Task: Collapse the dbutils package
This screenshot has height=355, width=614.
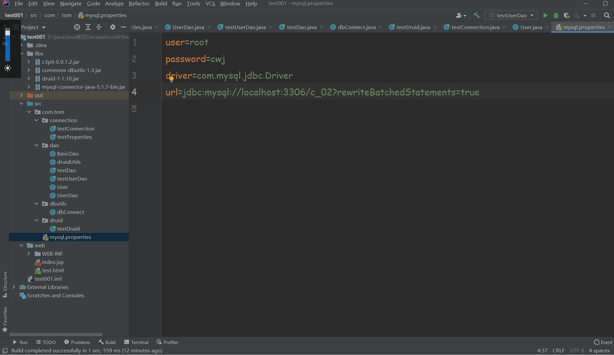Action: (36, 204)
